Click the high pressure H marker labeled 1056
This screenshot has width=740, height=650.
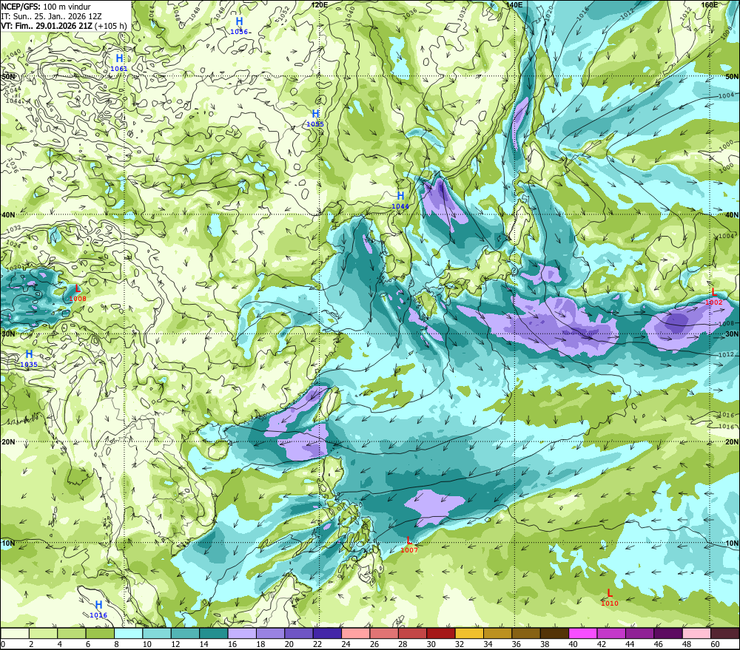click(x=239, y=21)
